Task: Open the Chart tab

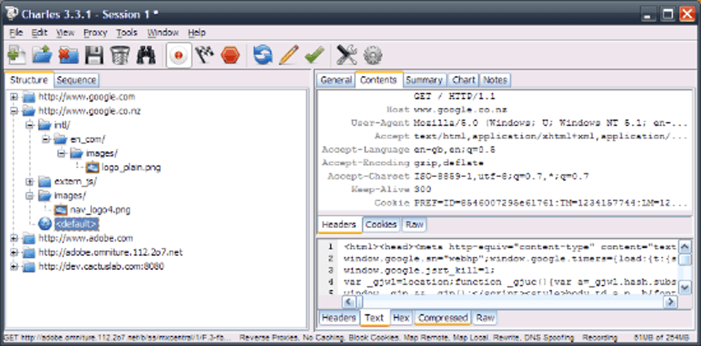Action: (x=464, y=80)
